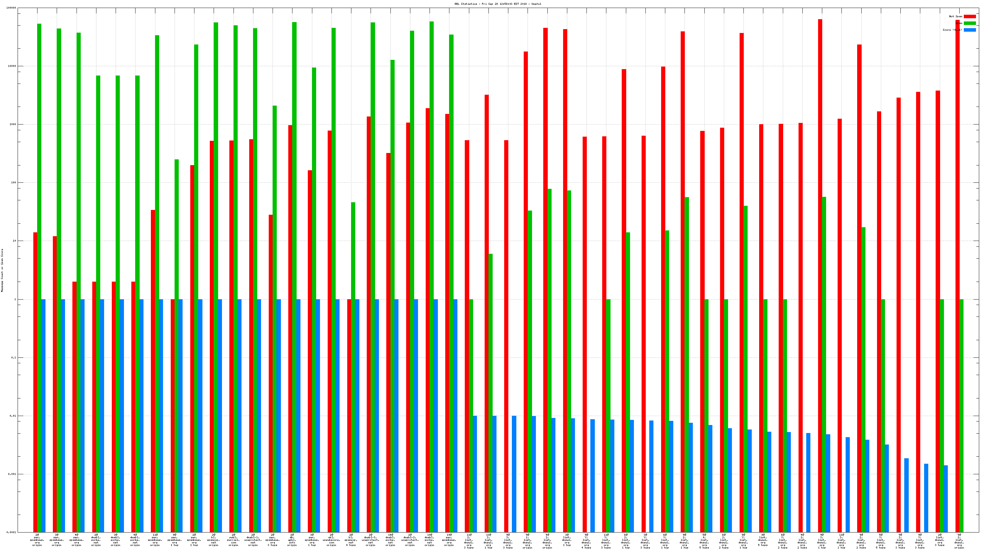Viewport: 984px width, 553px height.
Task: Click the 0.0001 y-axis tick label
Action: 11,533
